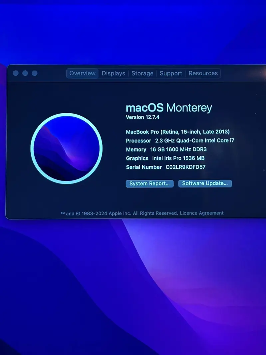266x355 pixels.
Task: Switch to the Overview tab
Action: 83,73
